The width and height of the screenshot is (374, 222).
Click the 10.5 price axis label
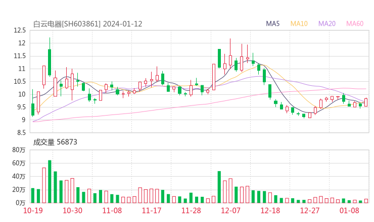pos(20,82)
